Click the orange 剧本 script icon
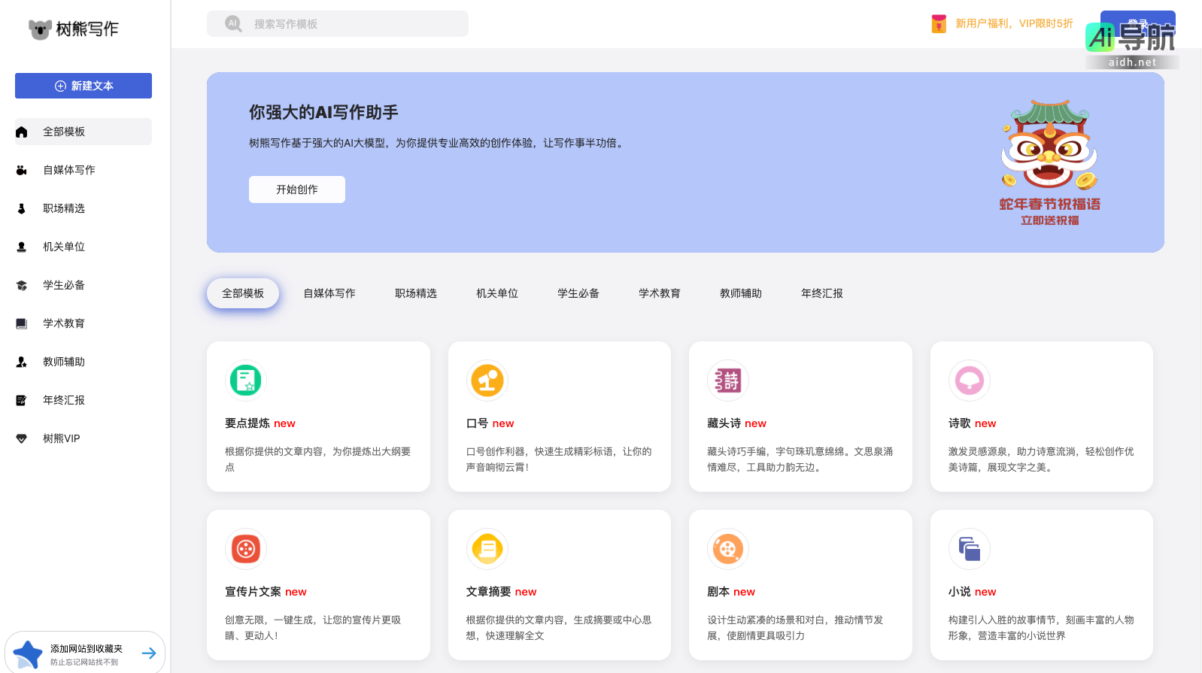The height and width of the screenshot is (673, 1202). [727, 549]
